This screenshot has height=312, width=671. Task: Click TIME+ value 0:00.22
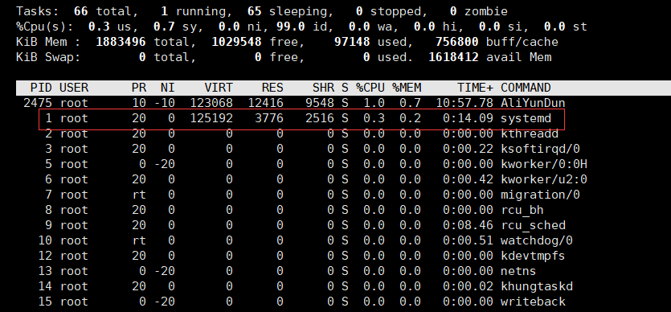pyautogui.click(x=468, y=149)
